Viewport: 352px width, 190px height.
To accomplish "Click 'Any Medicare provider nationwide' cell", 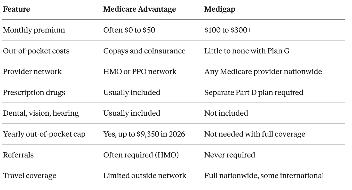I will coord(263,72).
